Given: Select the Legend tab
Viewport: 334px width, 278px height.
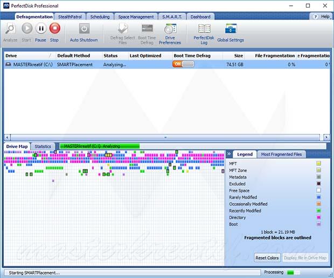Looking at the screenshot, I should [245, 154].
